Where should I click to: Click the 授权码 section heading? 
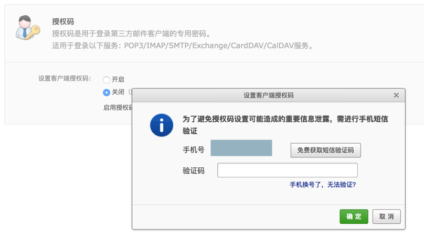coord(63,22)
